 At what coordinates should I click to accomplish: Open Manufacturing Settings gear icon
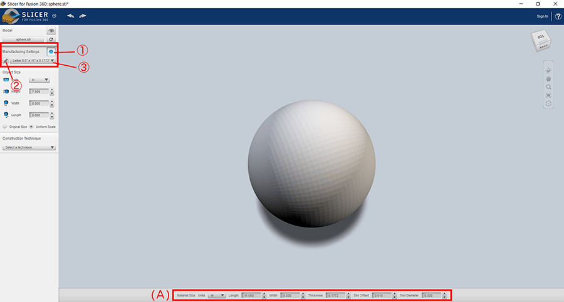51,51
